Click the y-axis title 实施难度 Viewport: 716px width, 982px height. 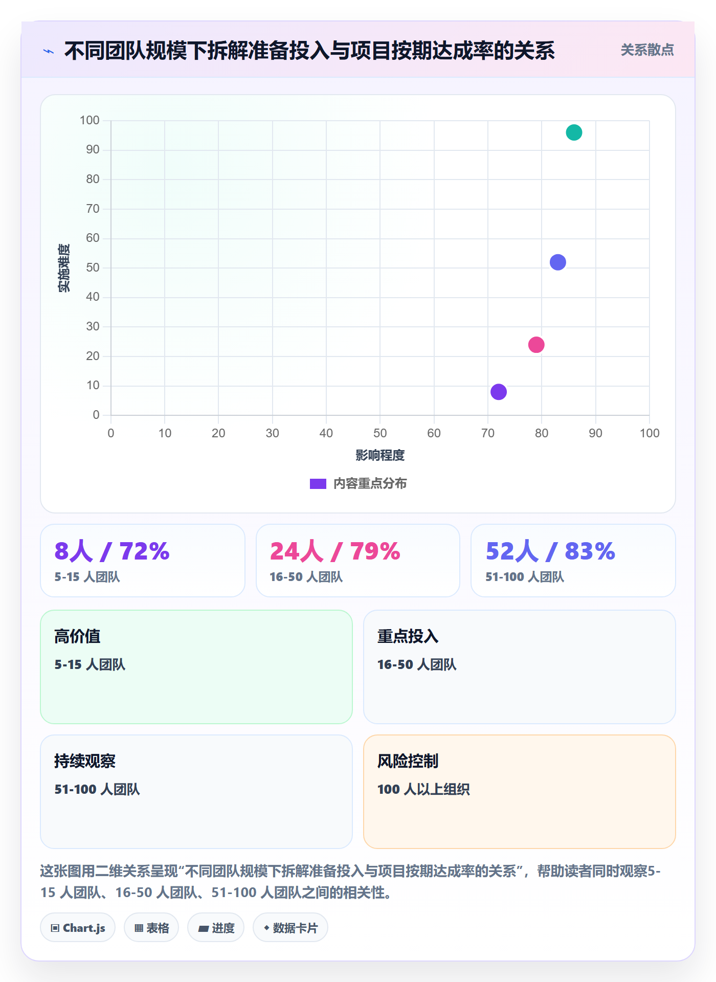[x=64, y=268]
